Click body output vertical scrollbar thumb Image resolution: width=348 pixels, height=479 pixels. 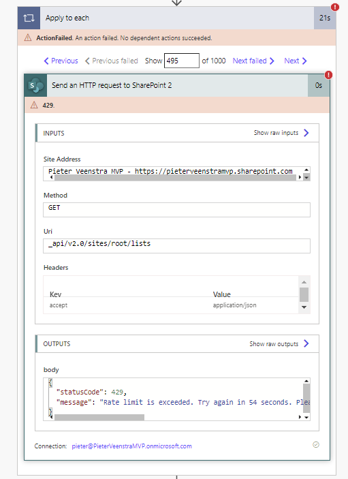point(306,397)
